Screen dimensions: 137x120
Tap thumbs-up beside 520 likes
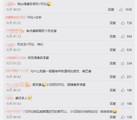coord(123,50)
